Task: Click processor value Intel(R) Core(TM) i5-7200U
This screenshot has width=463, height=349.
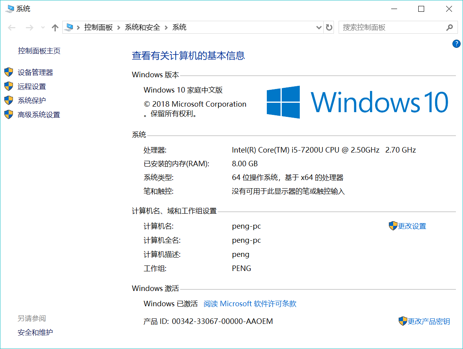Action: 324,150
